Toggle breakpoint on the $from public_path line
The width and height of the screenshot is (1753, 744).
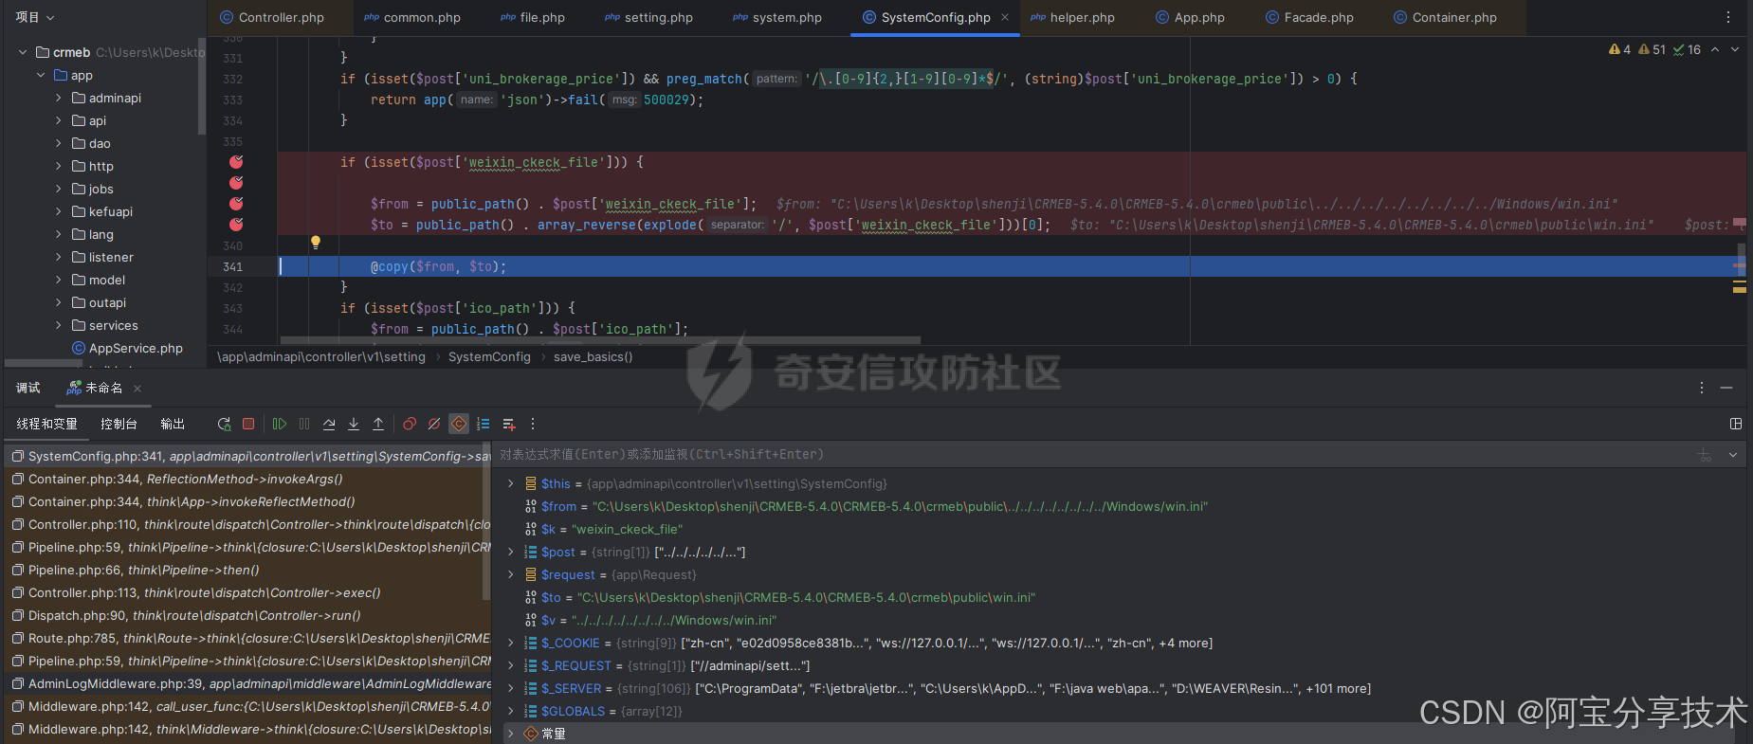[x=236, y=204]
